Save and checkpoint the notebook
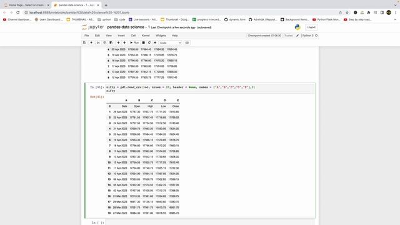Viewport: 400px width, 225px height. [84, 42]
